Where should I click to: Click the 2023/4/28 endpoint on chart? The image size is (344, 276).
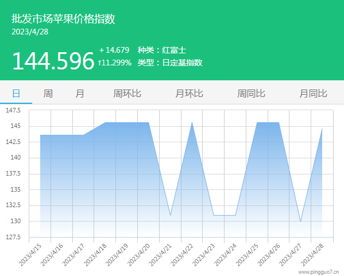click(322, 129)
